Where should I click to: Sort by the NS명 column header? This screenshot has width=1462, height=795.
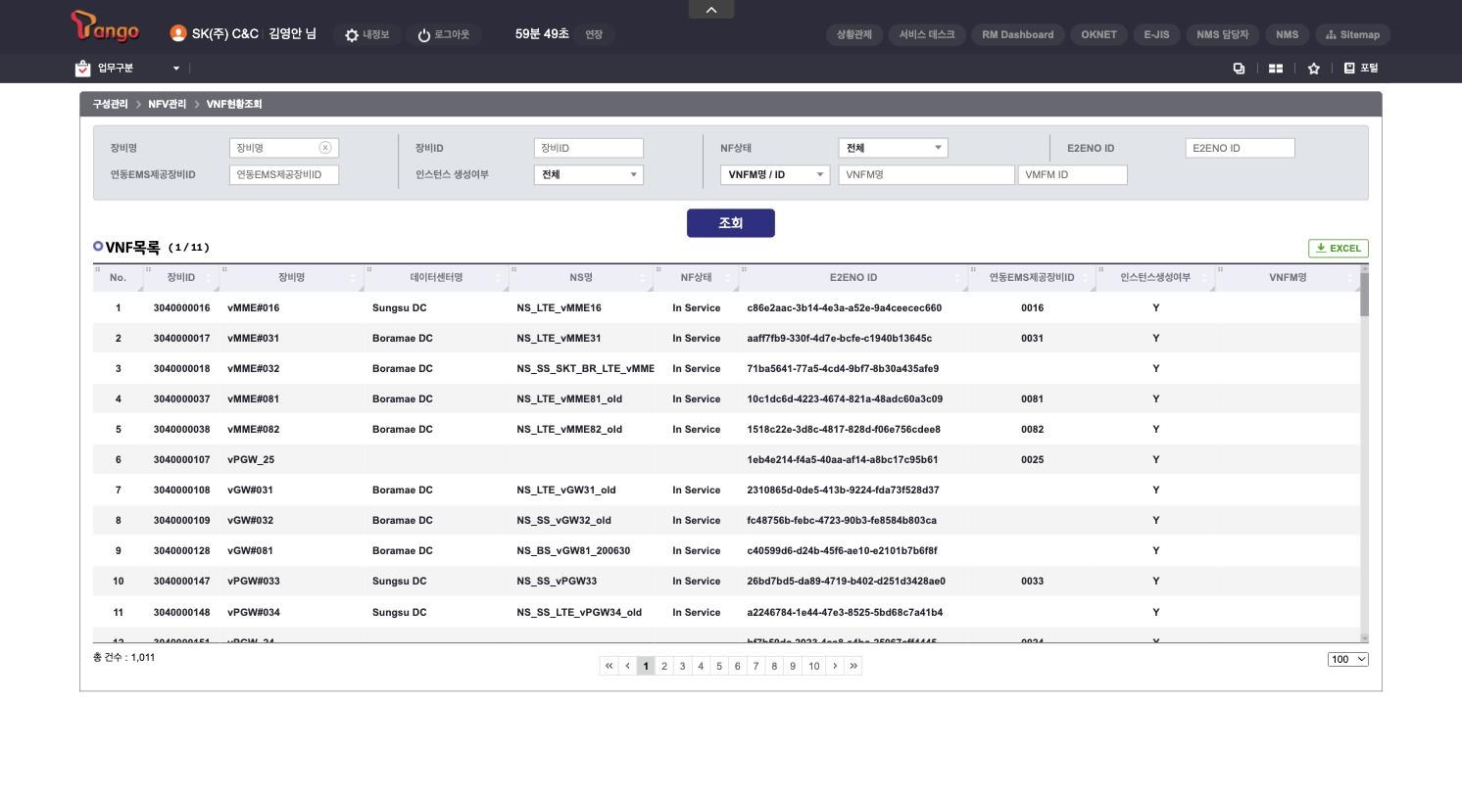click(581, 278)
